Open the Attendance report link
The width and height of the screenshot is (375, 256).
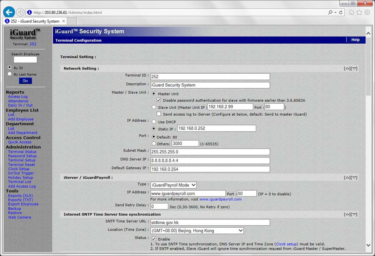(18, 101)
